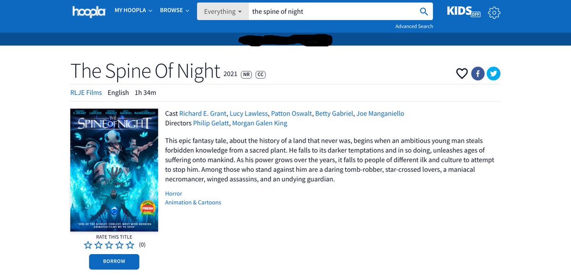Rate this title five stars

pos(130,245)
